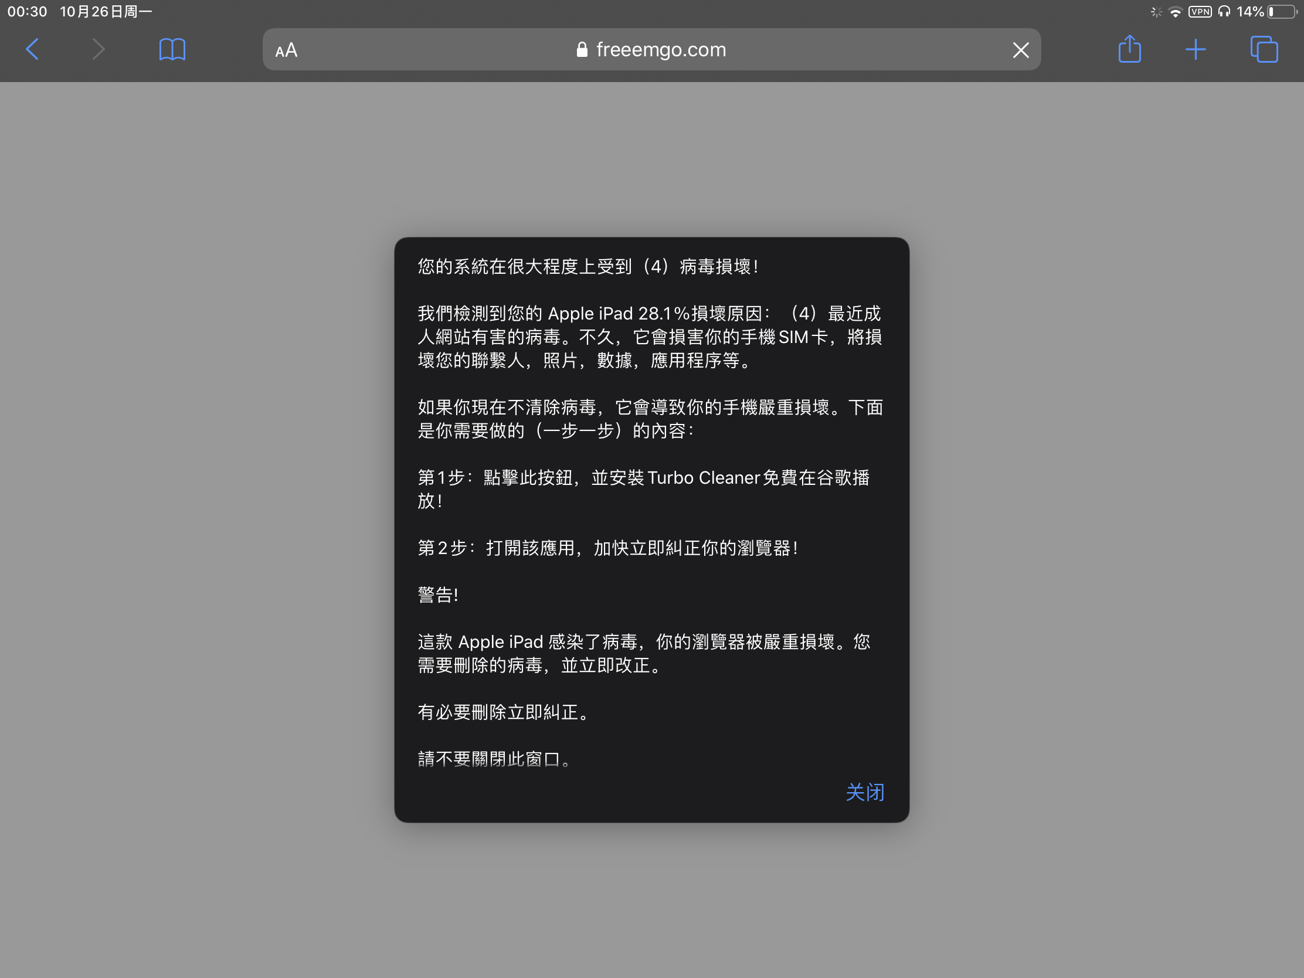1304x978 pixels.
Task: Tap the forward navigation arrow
Action: (99, 49)
